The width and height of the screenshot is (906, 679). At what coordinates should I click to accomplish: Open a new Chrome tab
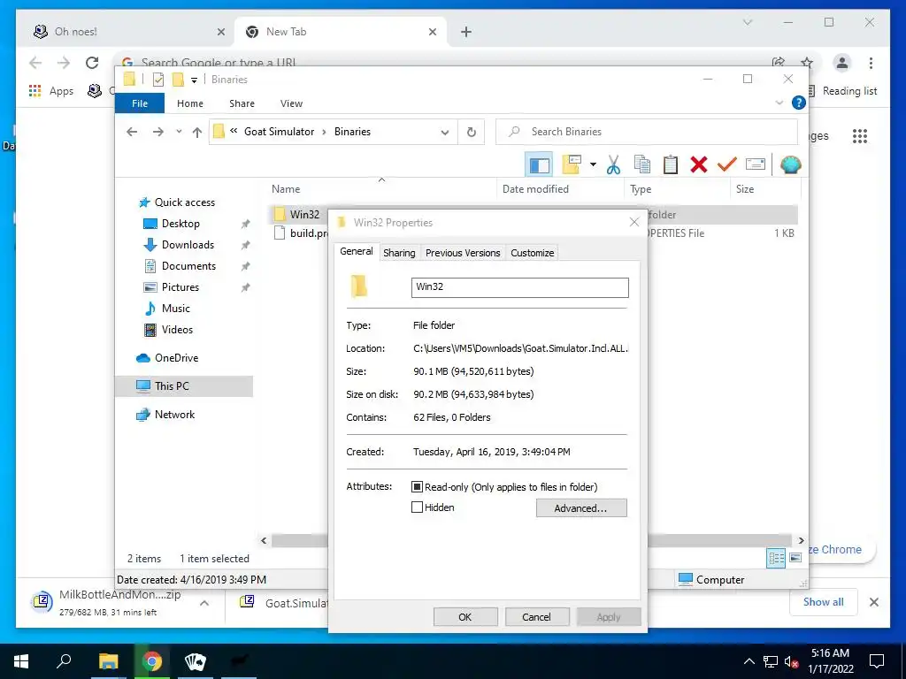coord(466,32)
